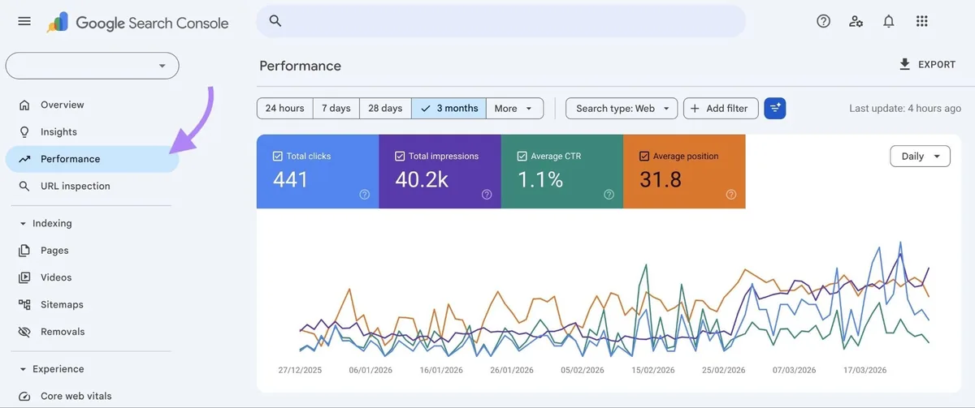Click the Performance trend icon

[x=24, y=159]
